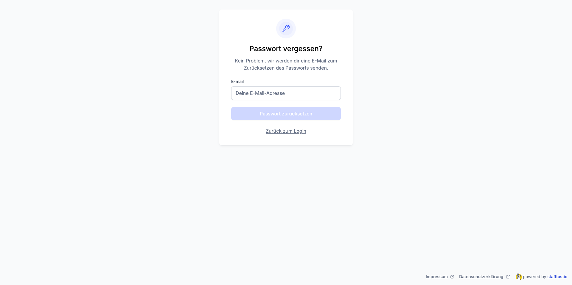Click the "Zurücksetzen des Passworts senden" line
The image size is (572, 285).
286,68
